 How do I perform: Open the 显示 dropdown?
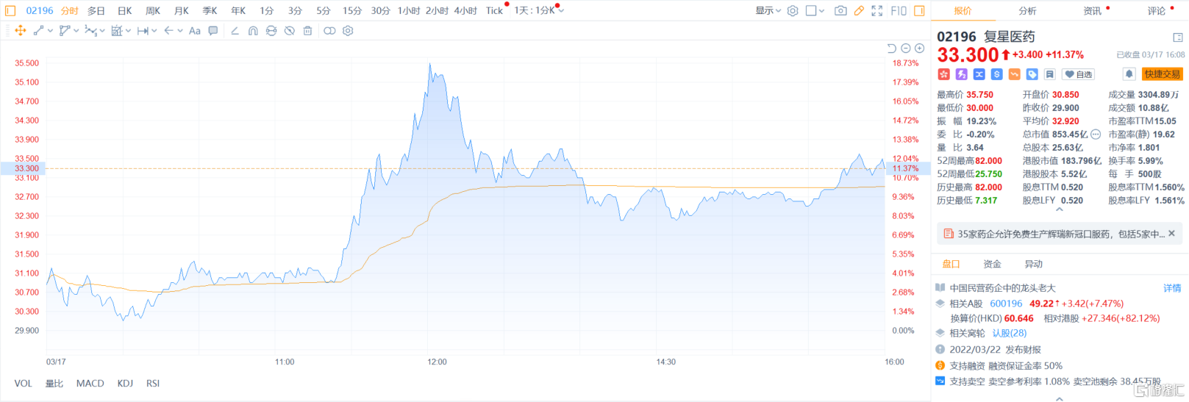[768, 11]
